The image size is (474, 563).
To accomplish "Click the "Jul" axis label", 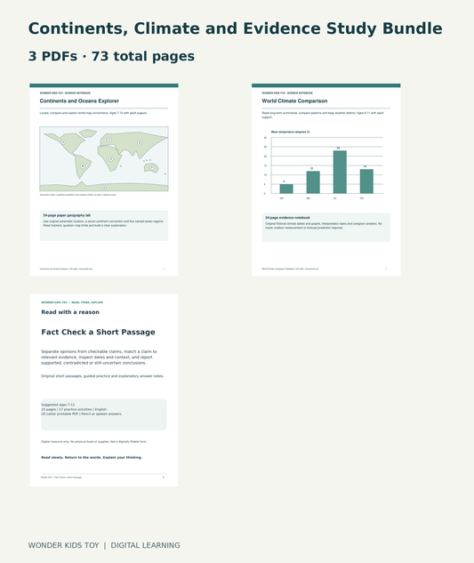I will click(x=334, y=198).
